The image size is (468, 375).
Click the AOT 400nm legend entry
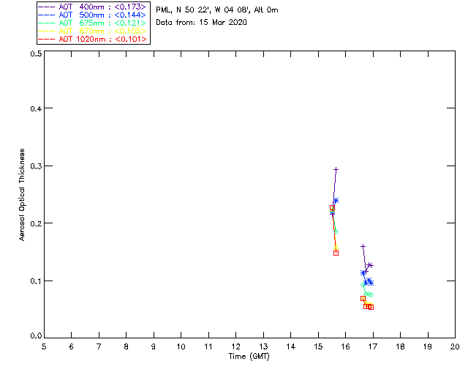click(92, 7)
